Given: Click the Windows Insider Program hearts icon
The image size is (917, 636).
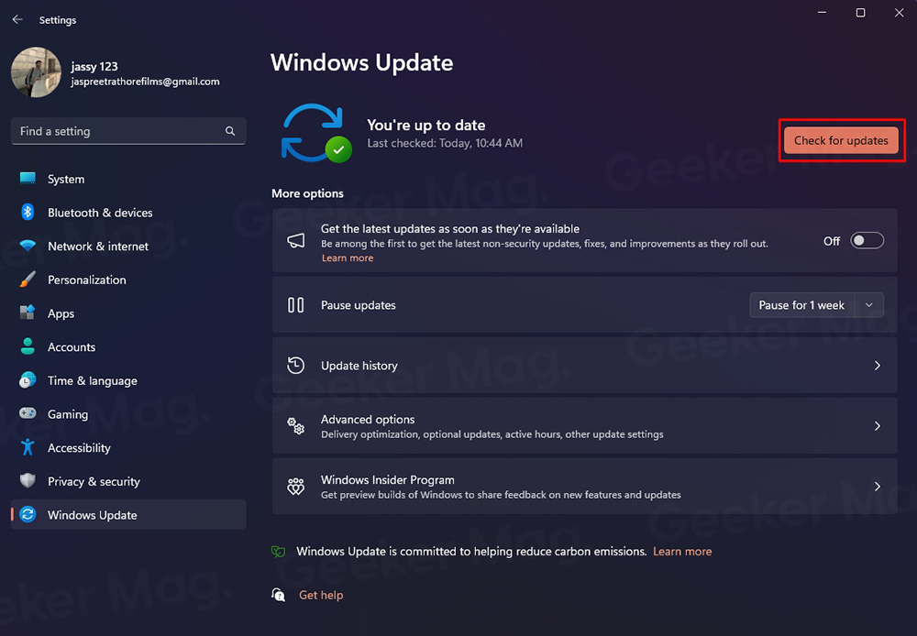Looking at the screenshot, I should pyautogui.click(x=296, y=487).
